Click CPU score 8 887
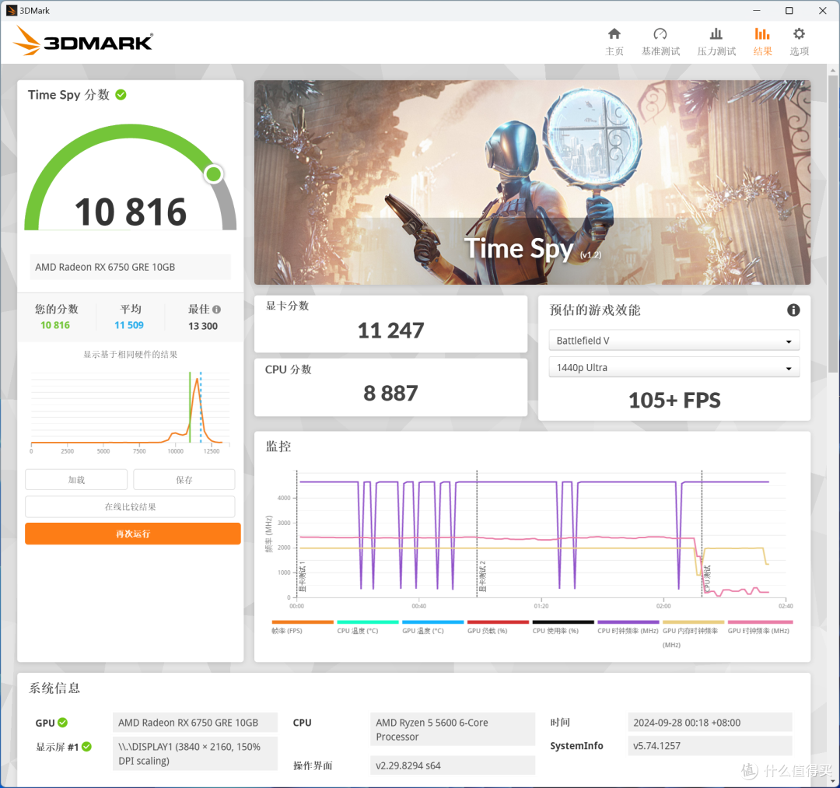Image resolution: width=840 pixels, height=788 pixels. [x=390, y=393]
